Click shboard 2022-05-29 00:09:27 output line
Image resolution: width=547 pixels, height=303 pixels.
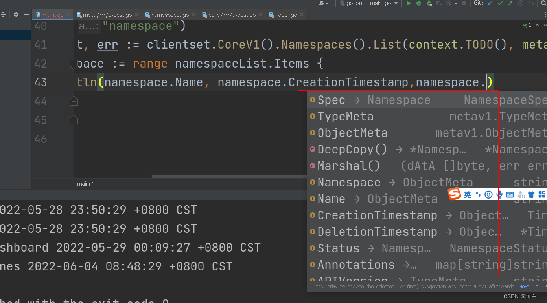click(x=130, y=248)
